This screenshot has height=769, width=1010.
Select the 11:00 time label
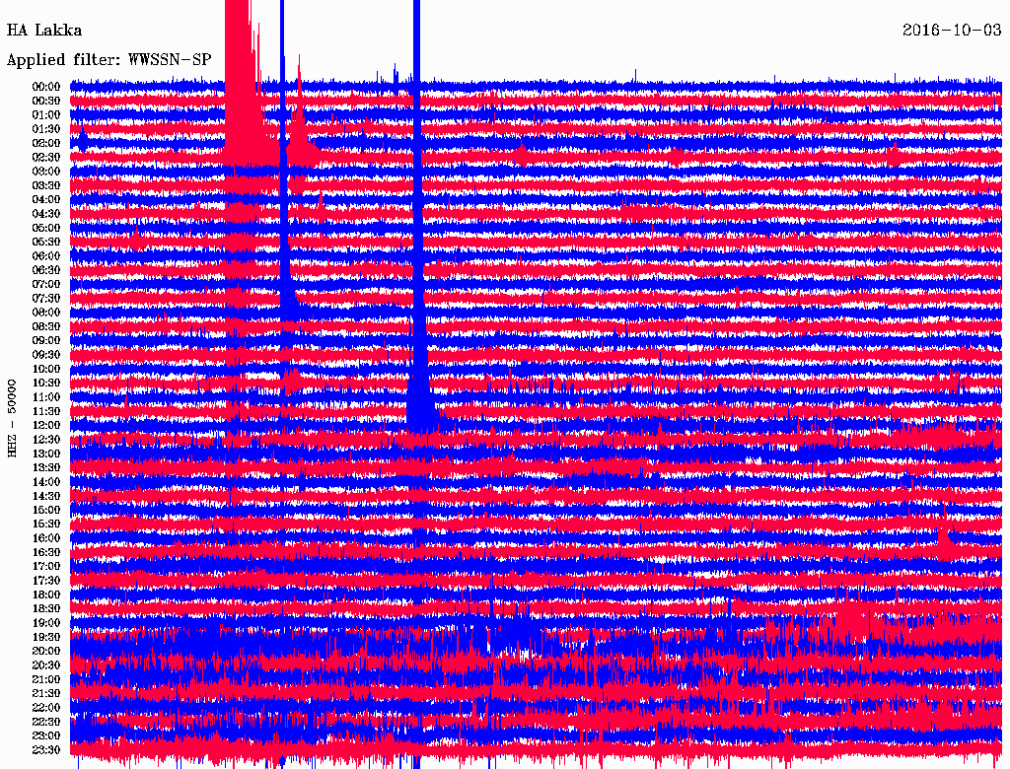point(46,396)
